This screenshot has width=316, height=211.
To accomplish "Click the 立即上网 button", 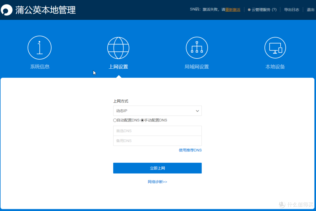I will 157,168.
